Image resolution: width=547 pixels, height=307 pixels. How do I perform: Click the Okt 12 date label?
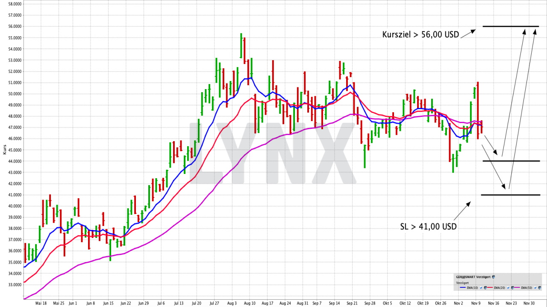pyautogui.click(x=405, y=304)
